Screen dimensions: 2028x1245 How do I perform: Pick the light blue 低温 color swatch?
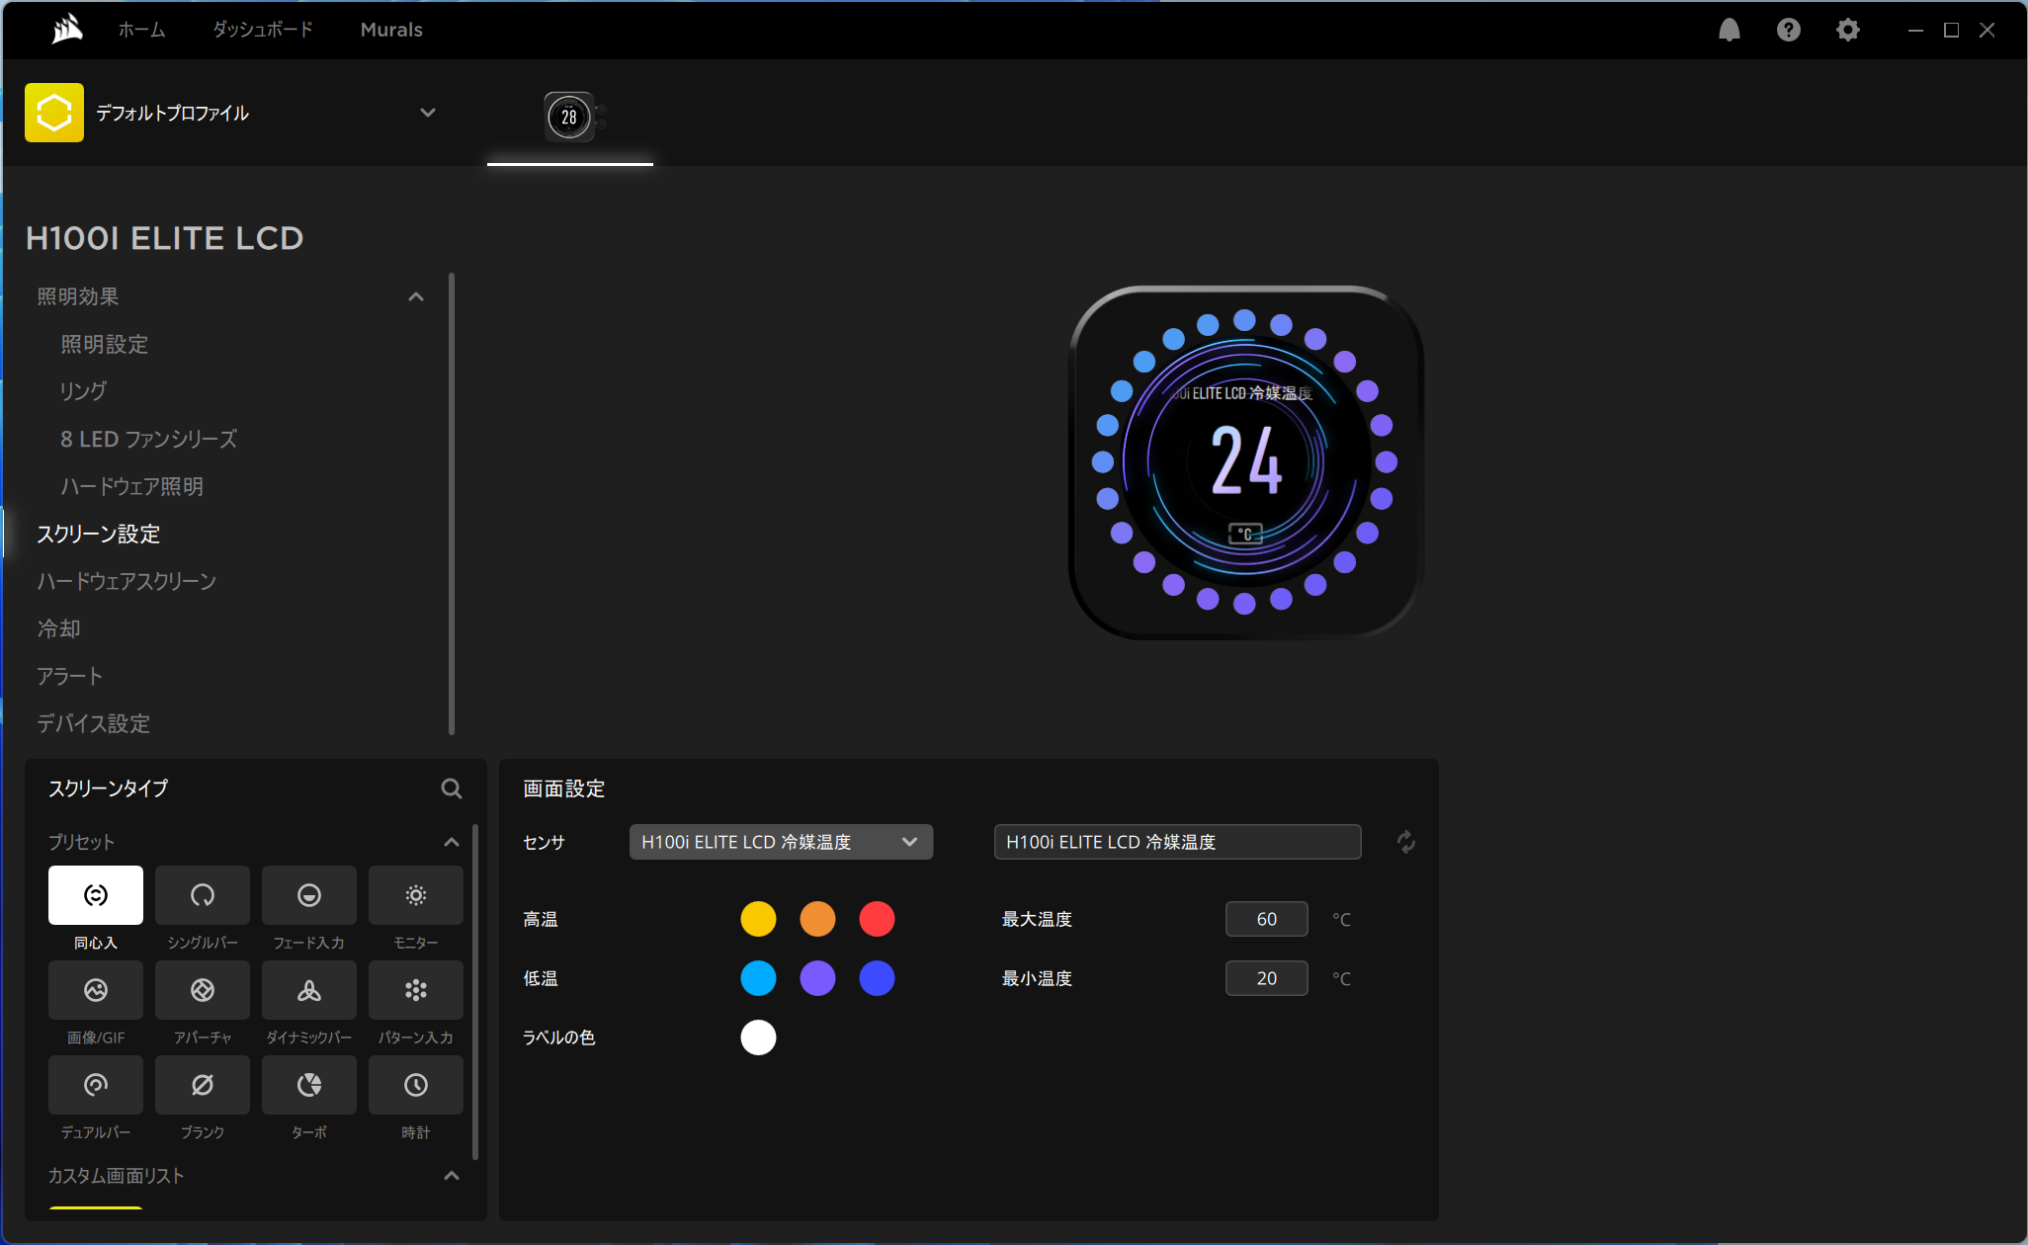(x=758, y=978)
